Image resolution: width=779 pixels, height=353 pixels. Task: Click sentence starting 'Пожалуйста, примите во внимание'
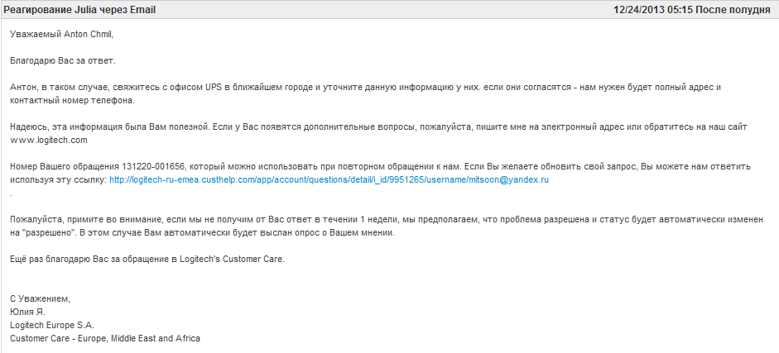click(x=387, y=220)
